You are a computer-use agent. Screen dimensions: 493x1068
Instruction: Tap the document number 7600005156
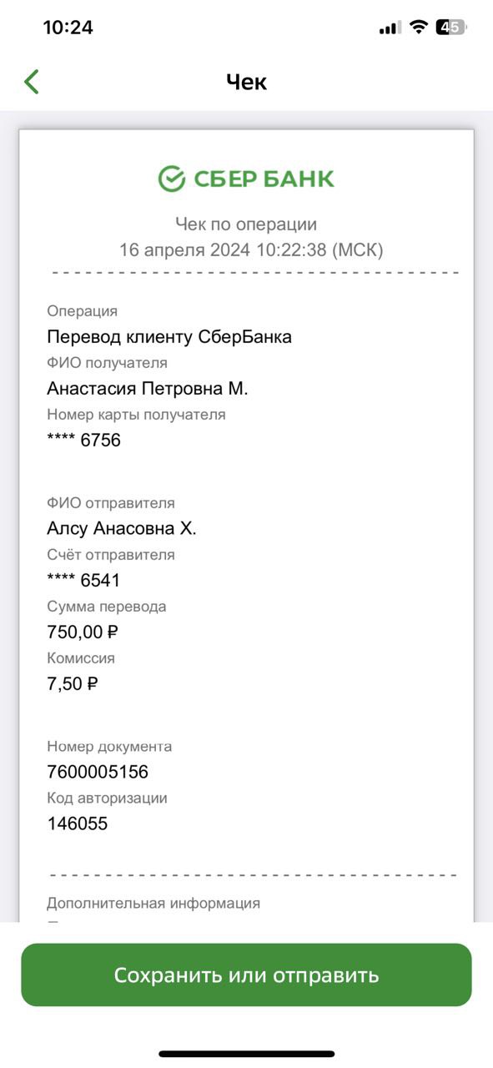[x=98, y=772]
